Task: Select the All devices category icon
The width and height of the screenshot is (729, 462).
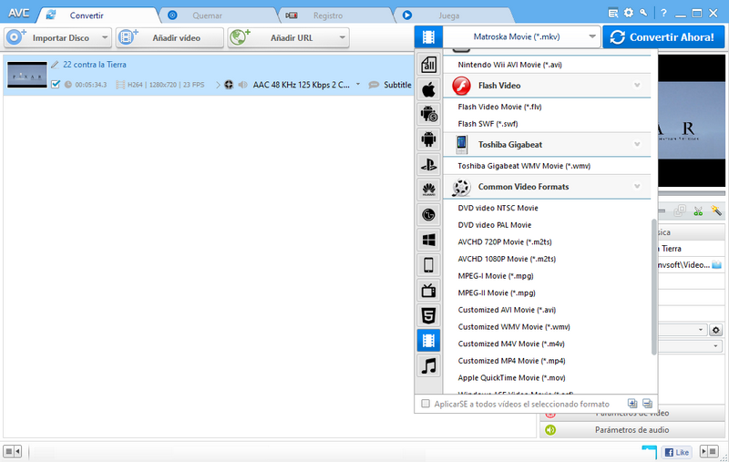Action: click(428, 64)
